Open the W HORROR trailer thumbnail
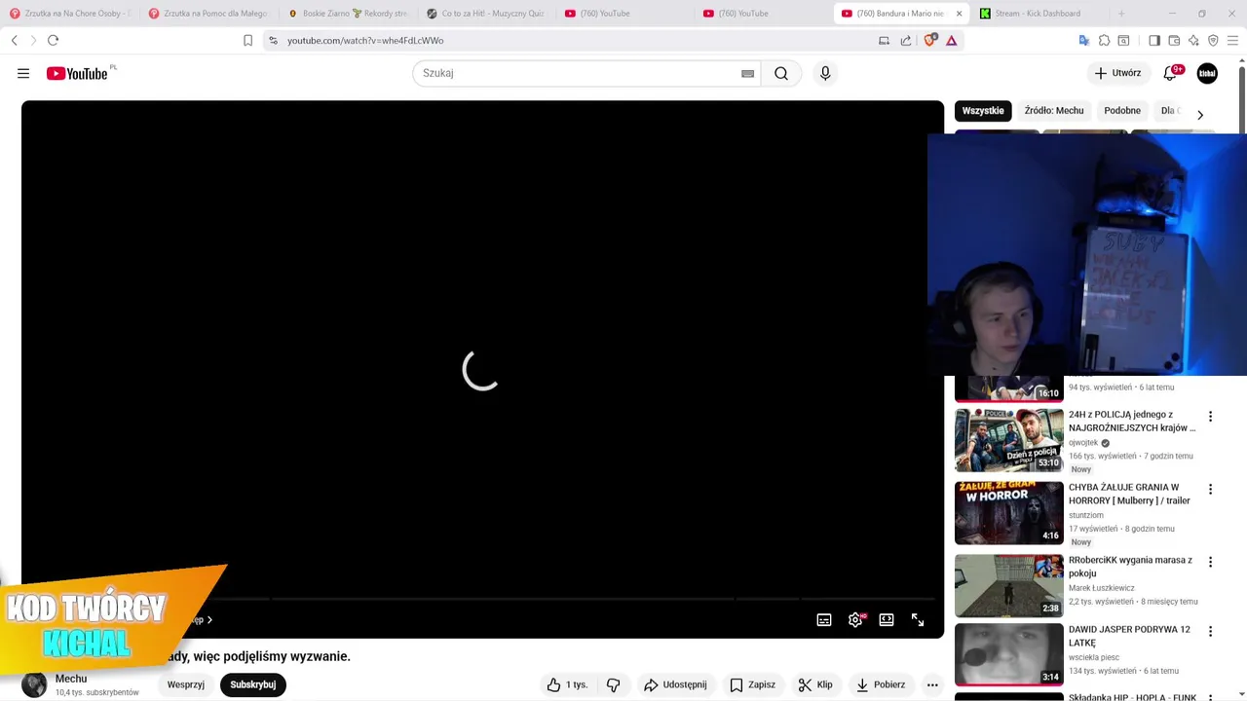Viewport: 1247px width, 701px height. click(1009, 513)
